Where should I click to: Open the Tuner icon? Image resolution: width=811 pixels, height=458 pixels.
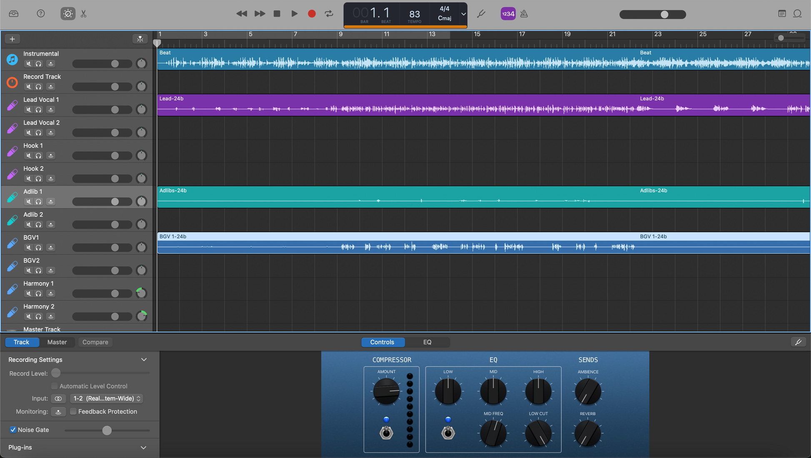(x=481, y=14)
